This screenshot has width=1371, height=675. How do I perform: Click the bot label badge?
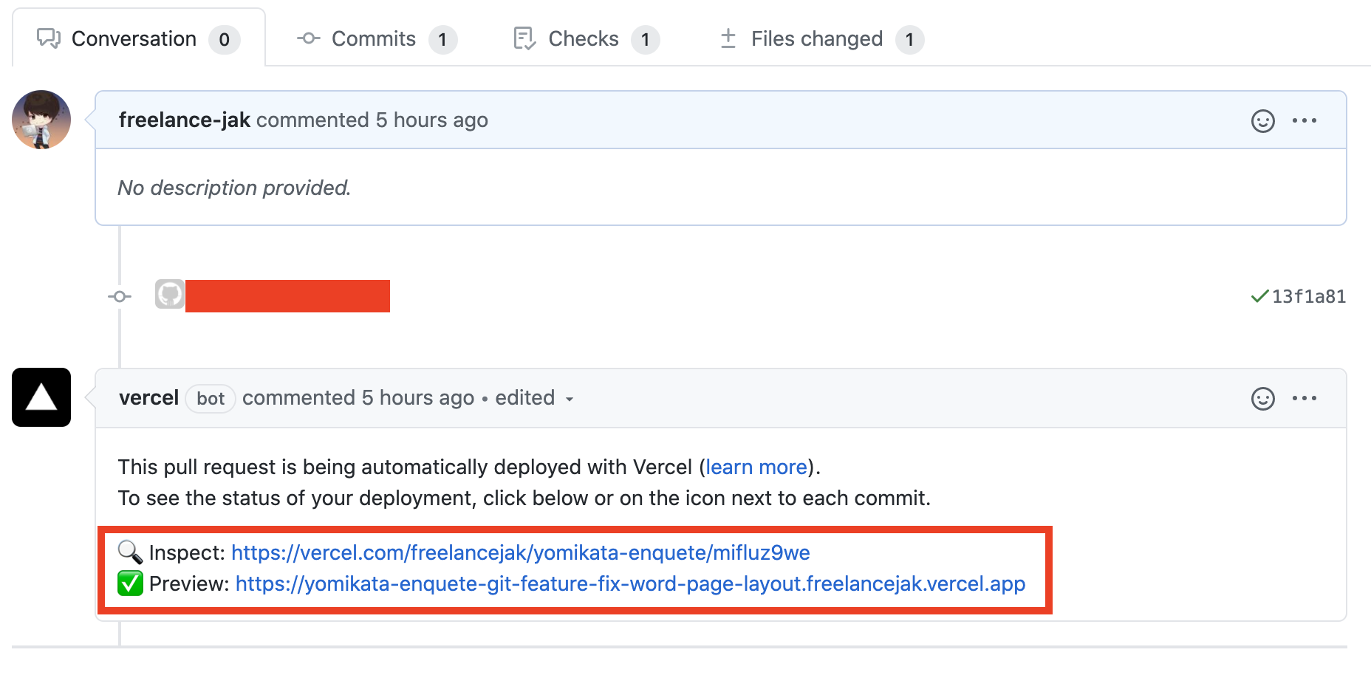click(211, 399)
